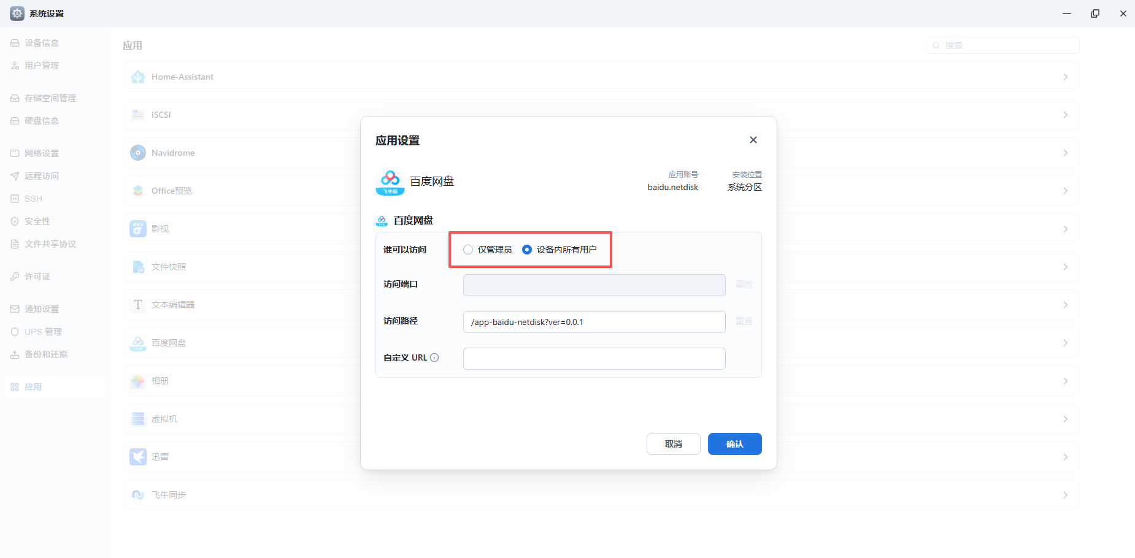1135x558 pixels.
Task: Click the 访问端口 input field
Action: 594,285
